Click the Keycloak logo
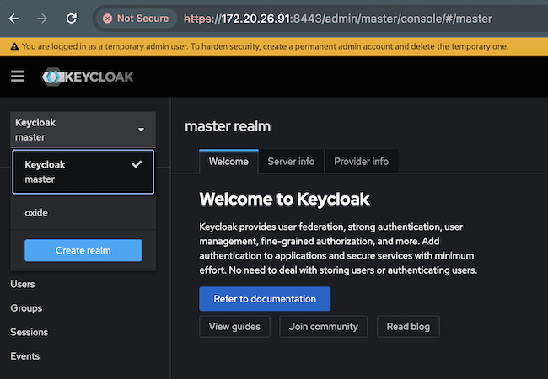This screenshot has width=548, height=379. pos(88,77)
